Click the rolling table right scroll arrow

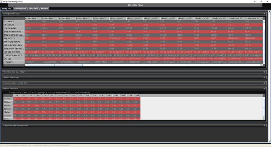(x=262, y=65)
